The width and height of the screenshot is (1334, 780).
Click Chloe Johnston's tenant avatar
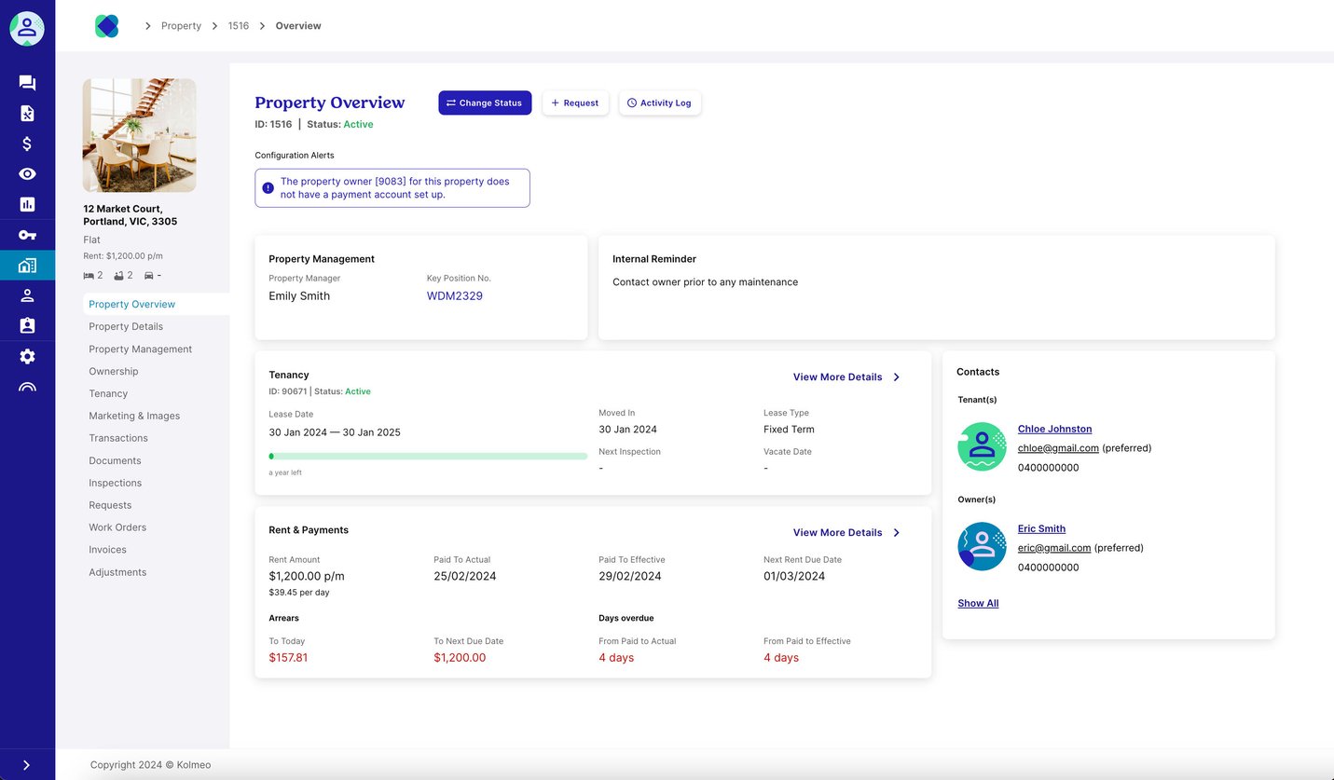click(x=982, y=446)
